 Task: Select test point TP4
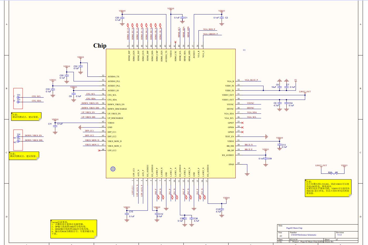(18, 137)
